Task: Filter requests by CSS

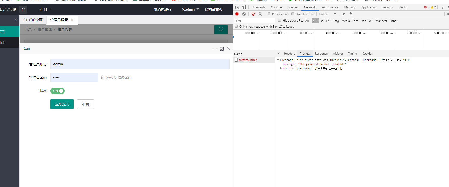Action: (x=329, y=21)
